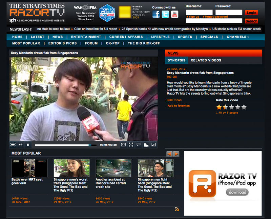
Task: Click the bar chart stats icon
Action: [153, 145]
